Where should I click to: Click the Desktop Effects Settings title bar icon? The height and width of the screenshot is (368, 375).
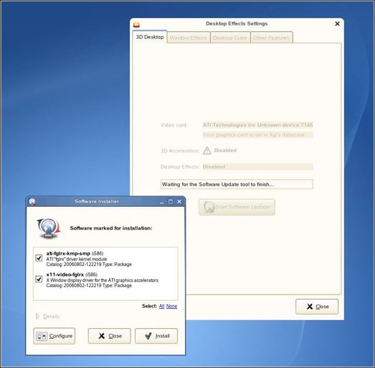(137, 24)
